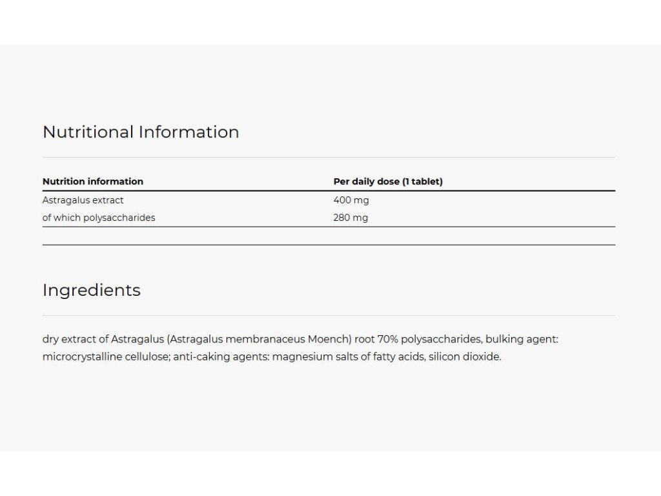Click the word tablet in the header

(x=425, y=181)
